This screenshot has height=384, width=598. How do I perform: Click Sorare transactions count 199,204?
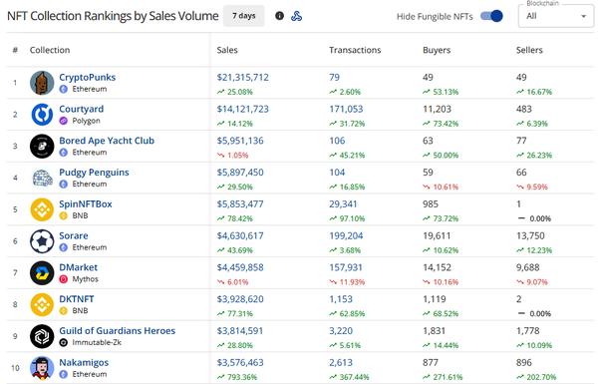click(346, 235)
